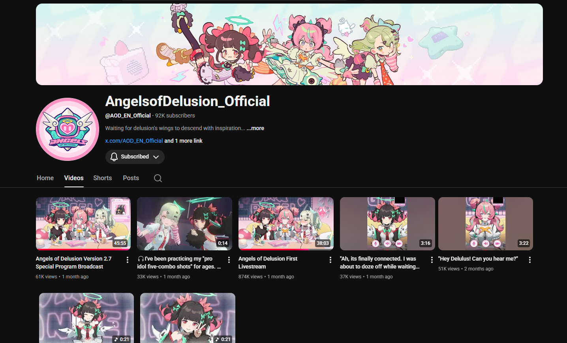Image resolution: width=567 pixels, height=343 pixels.
Task: Click the Angels of Delusion channel avatar
Action: tap(68, 129)
